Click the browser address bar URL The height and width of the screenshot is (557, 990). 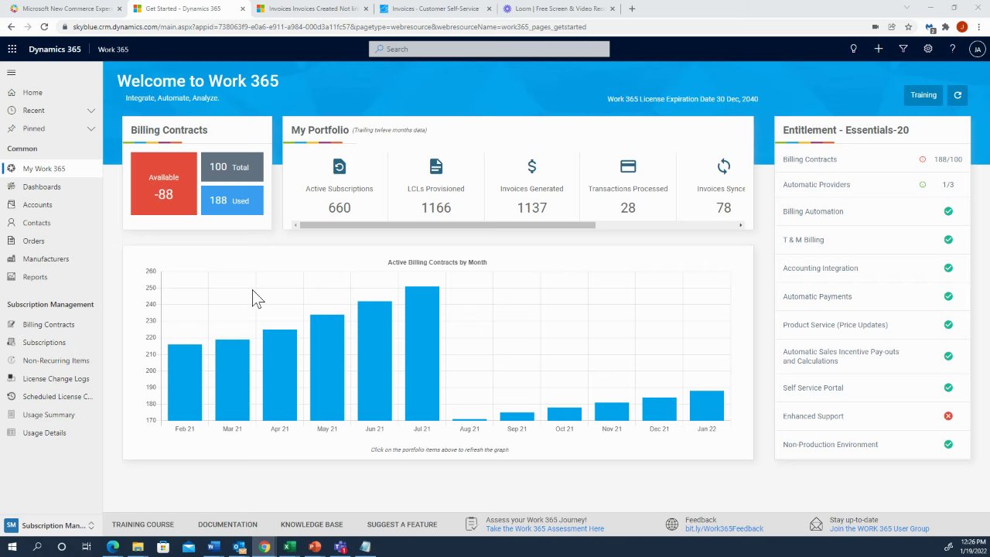329,26
